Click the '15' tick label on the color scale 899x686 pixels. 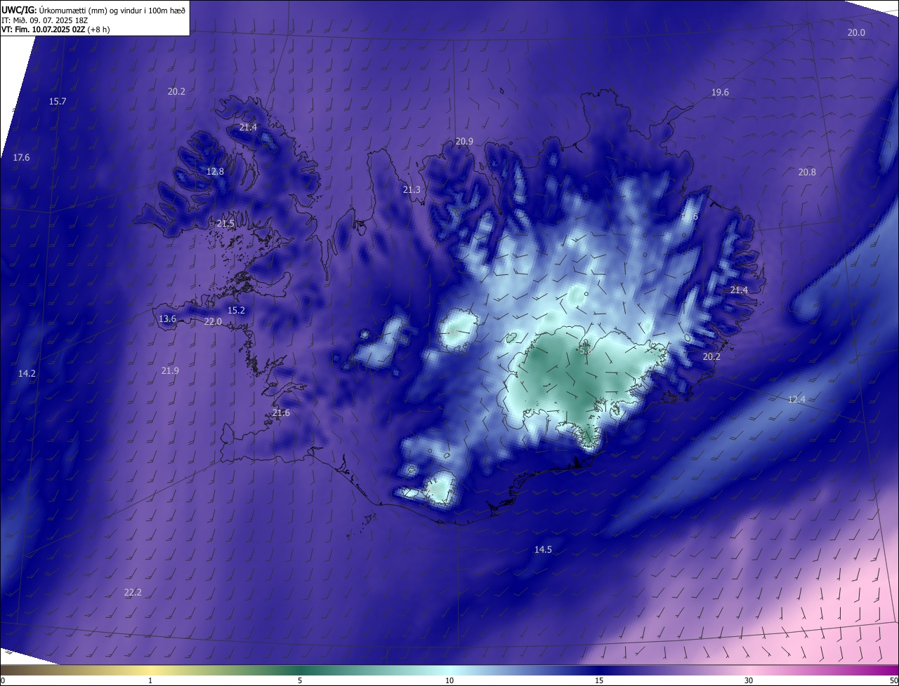(x=599, y=680)
